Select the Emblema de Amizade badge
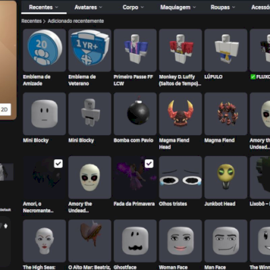Viewport: 270px width, 270px height. pyautogui.click(x=45, y=50)
